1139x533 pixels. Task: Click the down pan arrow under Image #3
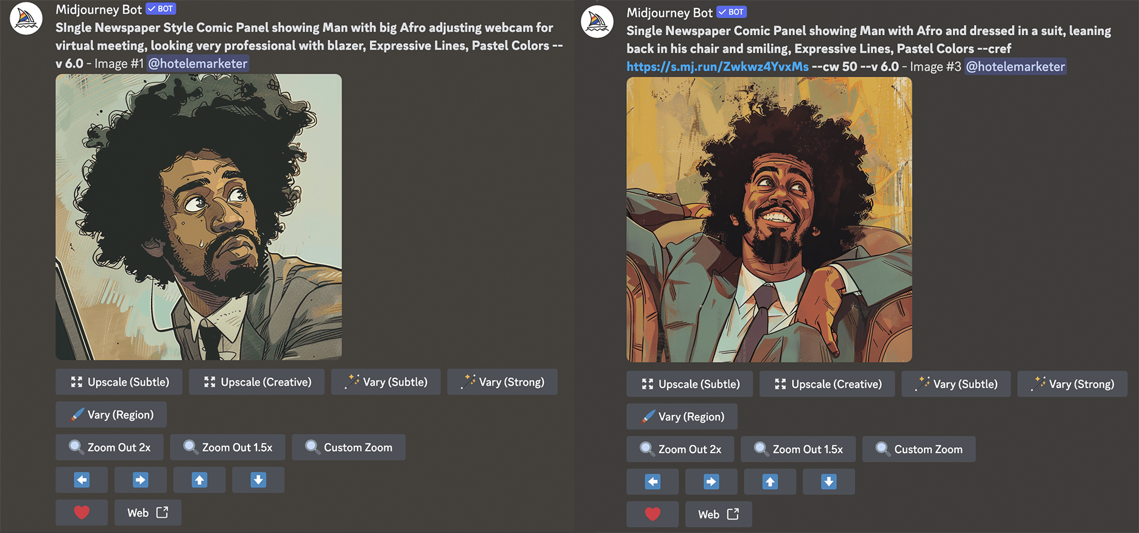829,482
